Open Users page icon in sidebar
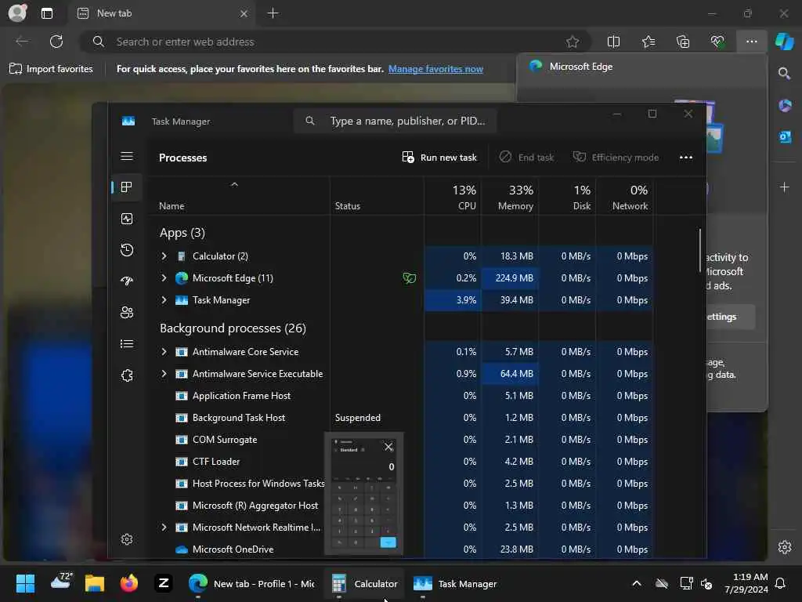Viewport: 802px width, 602px height. 127,312
